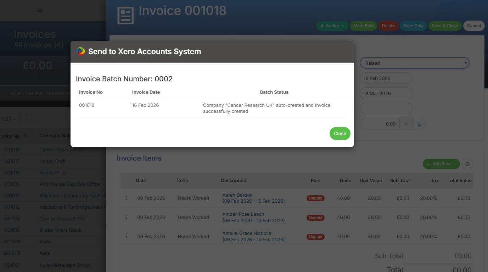Click Asda in the 001006 row

45,242
